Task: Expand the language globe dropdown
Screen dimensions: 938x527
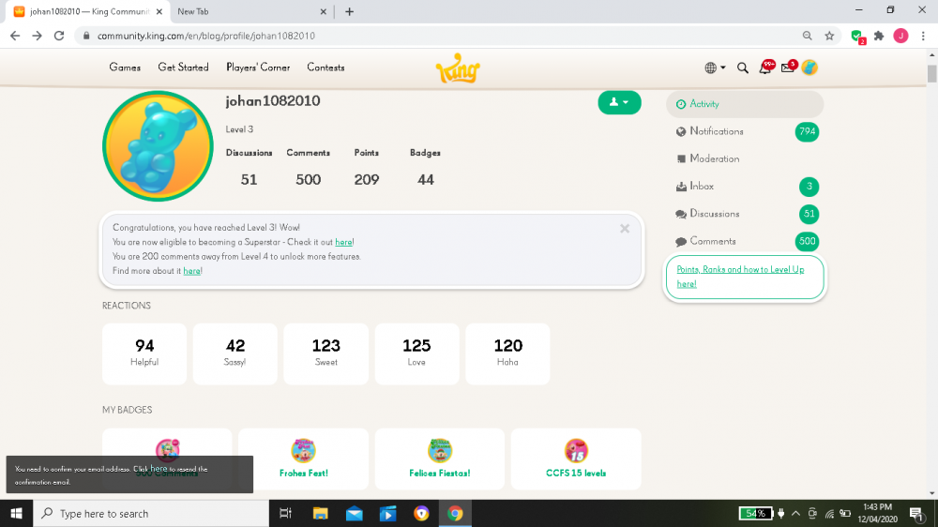Action: (x=715, y=68)
